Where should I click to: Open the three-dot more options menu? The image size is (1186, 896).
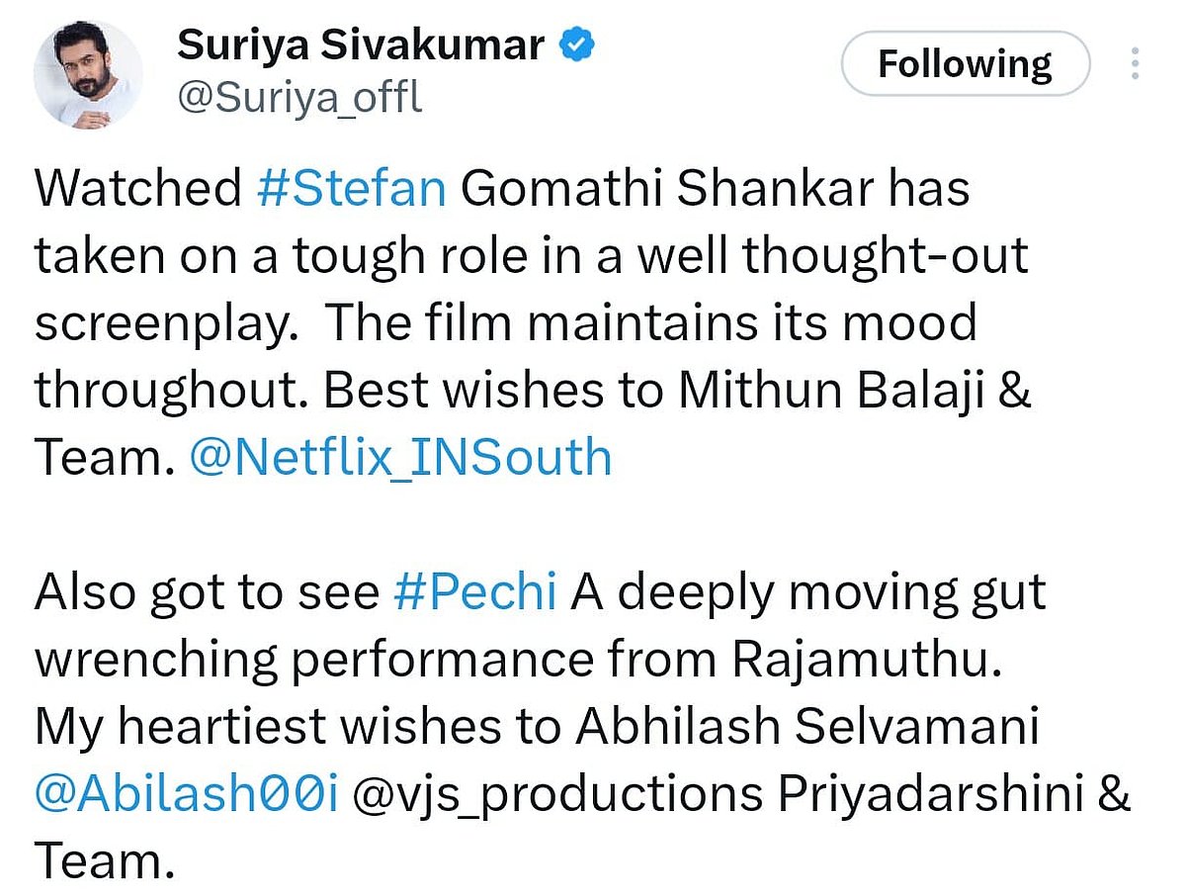(1135, 64)
